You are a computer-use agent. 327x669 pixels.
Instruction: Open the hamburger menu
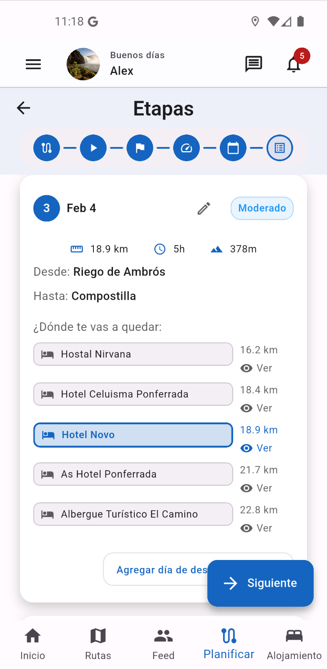(x=33, y=64)
